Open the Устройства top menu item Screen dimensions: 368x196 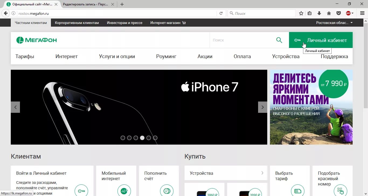pyautogui.click(x=286, y=56)
